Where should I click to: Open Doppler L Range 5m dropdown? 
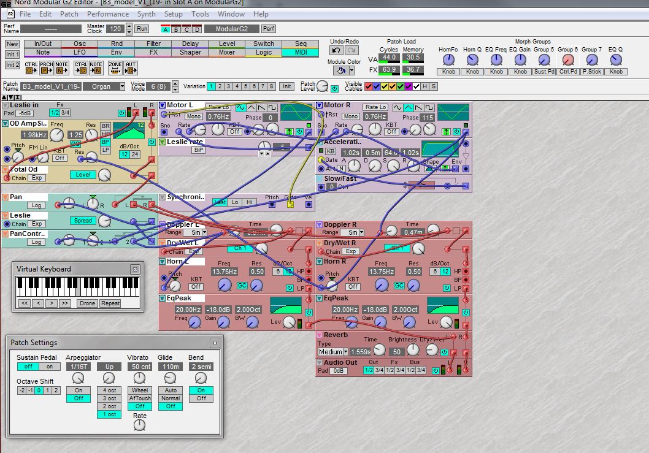pyautogui.click(x=204, y=232)
